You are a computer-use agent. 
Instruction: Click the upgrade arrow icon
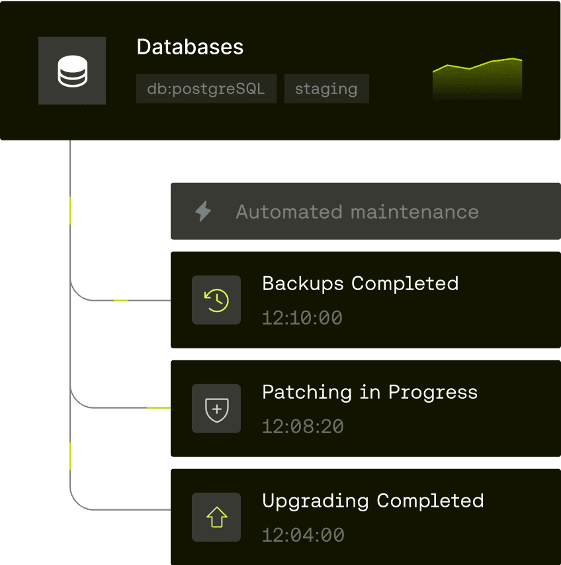tap(216, 517)
